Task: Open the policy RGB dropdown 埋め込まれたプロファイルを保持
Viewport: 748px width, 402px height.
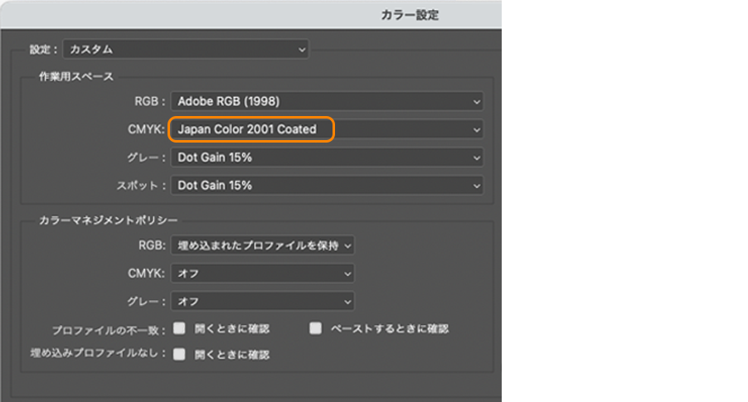Action: click(x=262, y=245)
